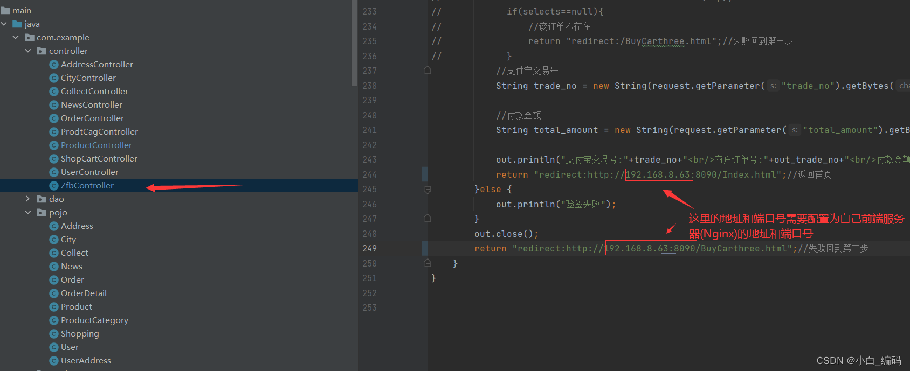Click the project tree vertical scrollbar

point(354,43)
